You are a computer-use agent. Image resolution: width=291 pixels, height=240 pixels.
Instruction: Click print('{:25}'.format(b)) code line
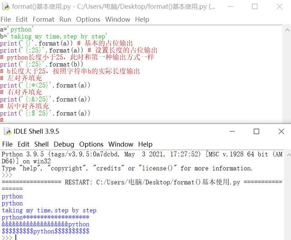41,64
